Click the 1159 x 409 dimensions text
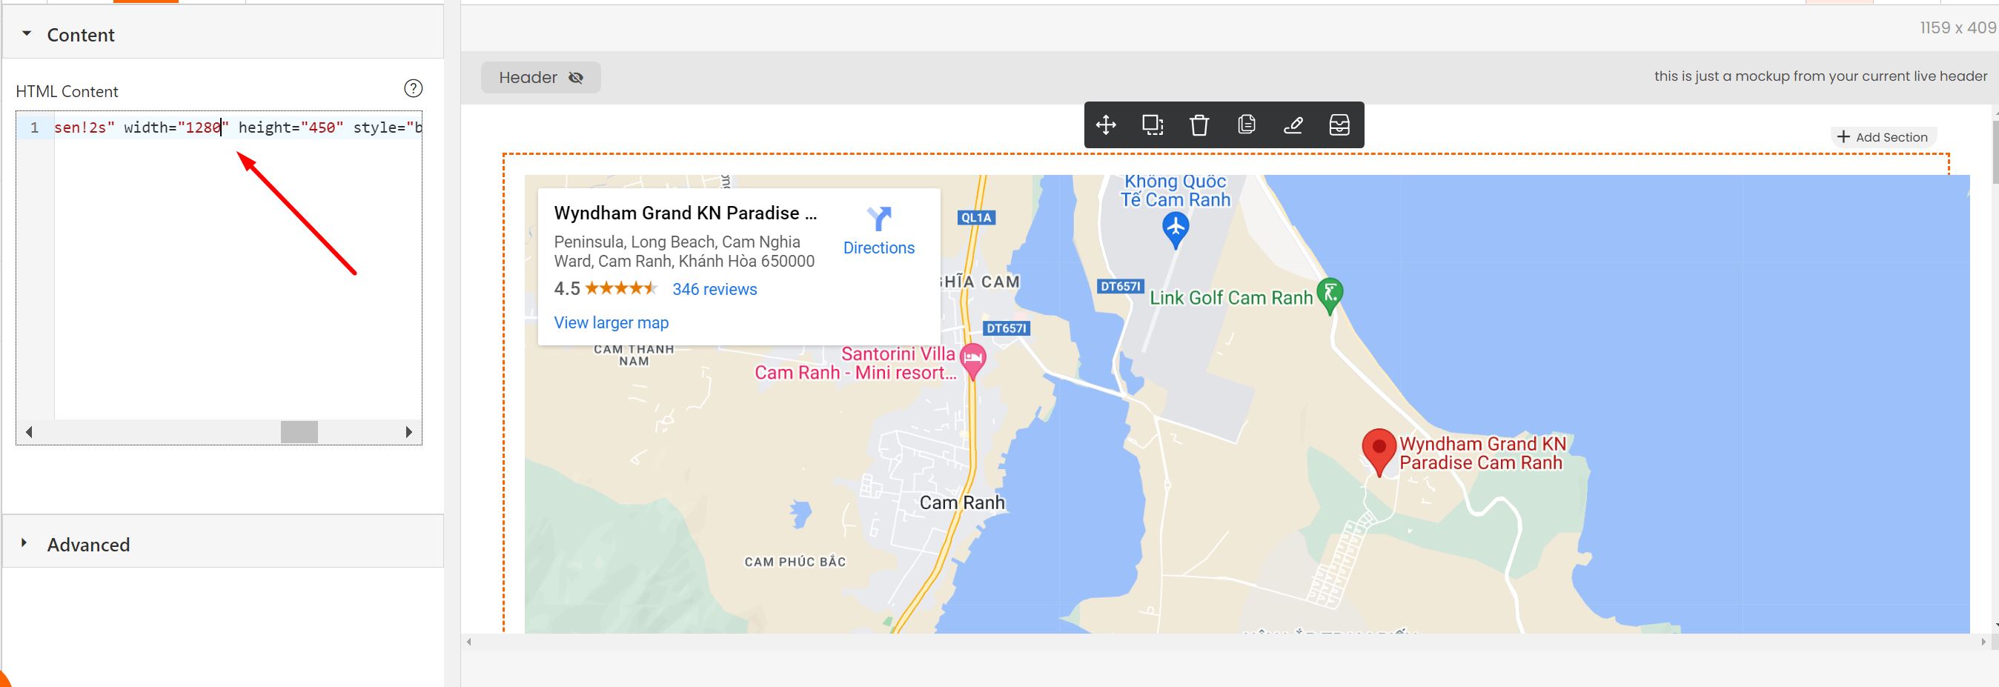 (x=1958, y=28)
